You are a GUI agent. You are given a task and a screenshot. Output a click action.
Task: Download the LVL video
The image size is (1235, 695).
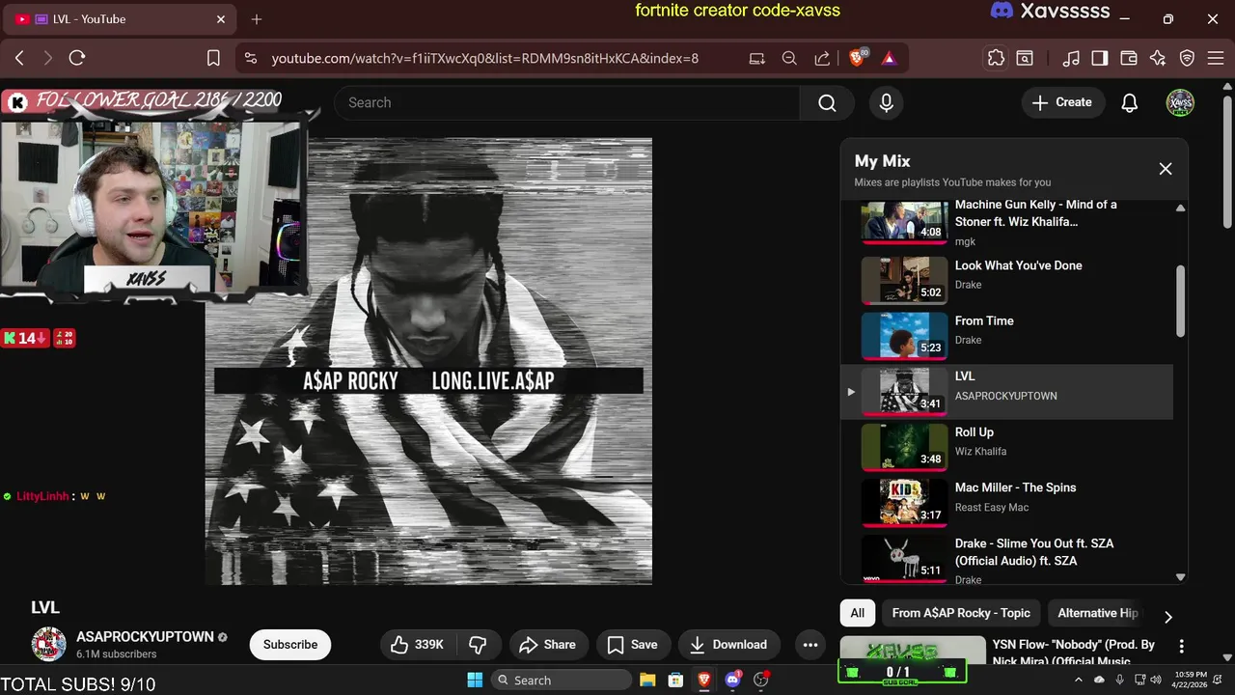coord(729,645)
